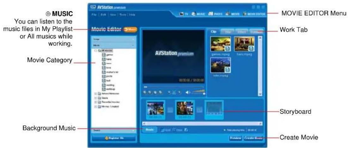Click the button just right of the scissors icon

point(179,93)
